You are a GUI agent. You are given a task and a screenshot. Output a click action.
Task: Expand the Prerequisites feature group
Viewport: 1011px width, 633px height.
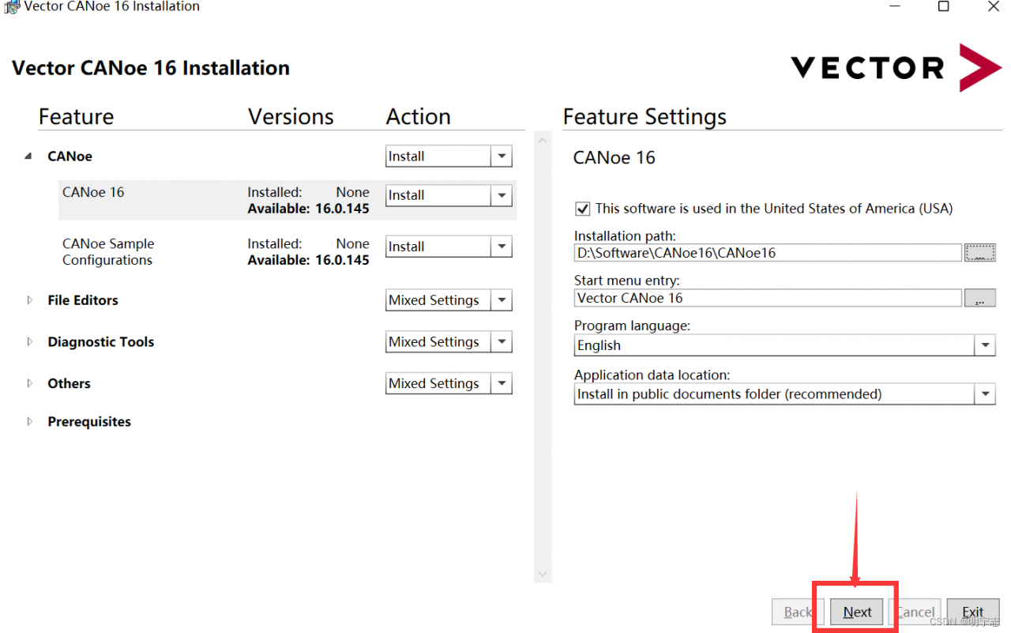[x=30, y=422]
